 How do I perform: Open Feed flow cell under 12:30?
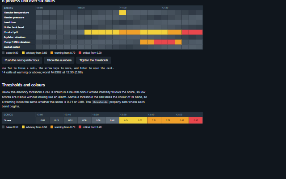164,22
